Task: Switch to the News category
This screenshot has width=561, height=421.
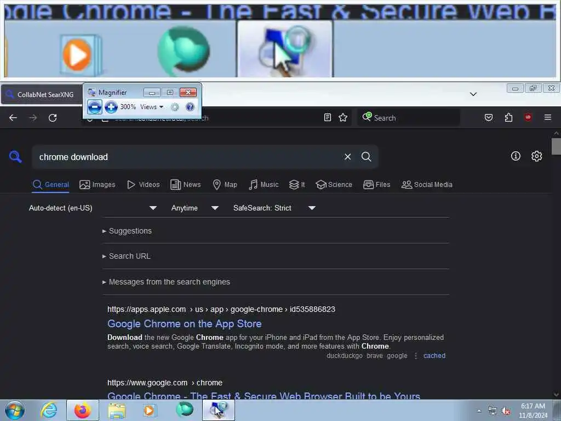Action: 186,185
